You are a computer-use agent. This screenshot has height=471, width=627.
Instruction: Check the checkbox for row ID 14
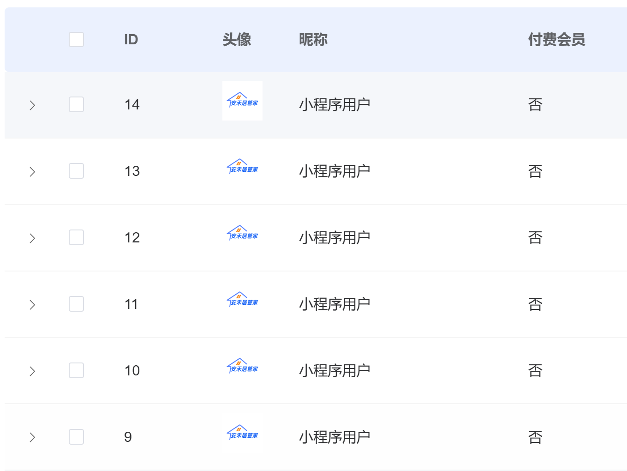click(76, 104)
